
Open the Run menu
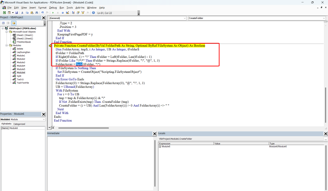click(62, 7)
